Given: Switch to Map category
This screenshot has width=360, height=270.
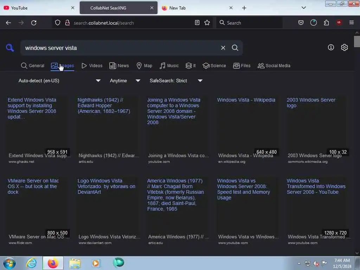Looking at the screenshot, I should [x=144, y=66].
